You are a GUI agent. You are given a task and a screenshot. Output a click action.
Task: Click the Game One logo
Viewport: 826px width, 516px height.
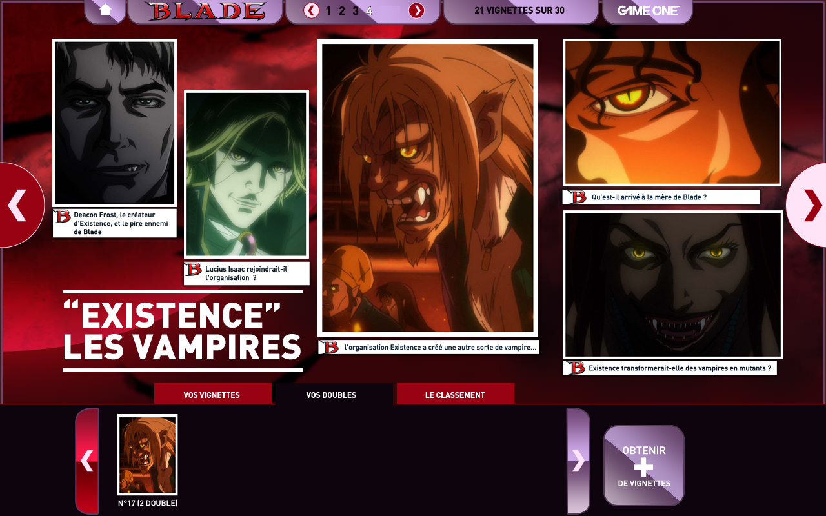pyautogui.click(x=647, y=11)
